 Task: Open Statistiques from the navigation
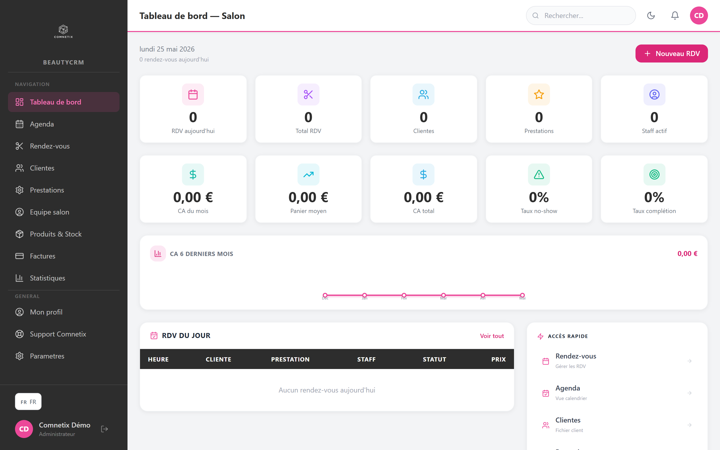coord(64,278)
